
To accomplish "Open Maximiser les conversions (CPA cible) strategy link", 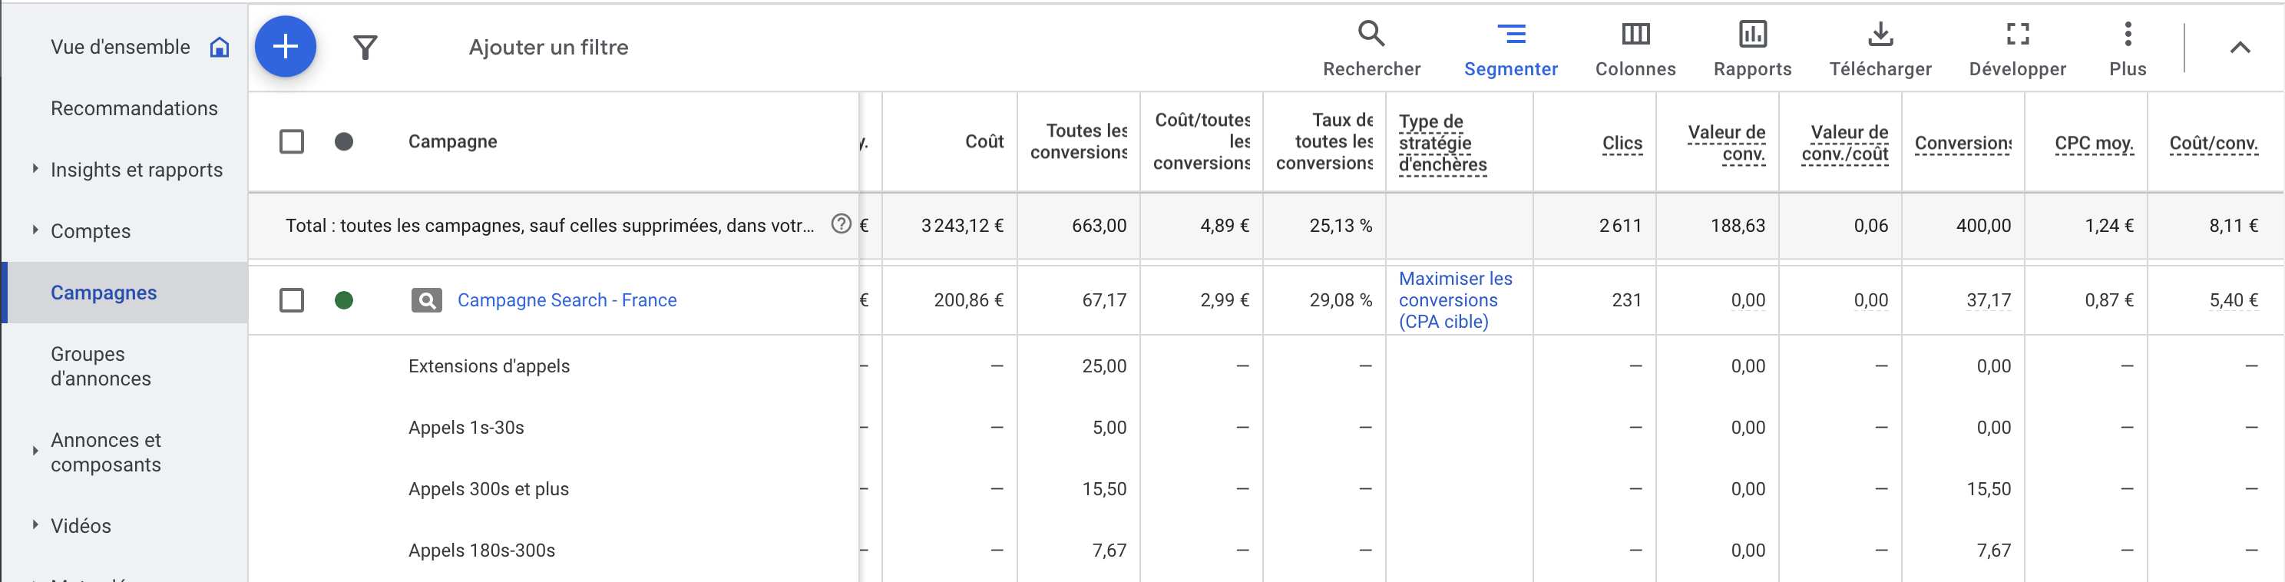I will click(x=1456, y=300).
